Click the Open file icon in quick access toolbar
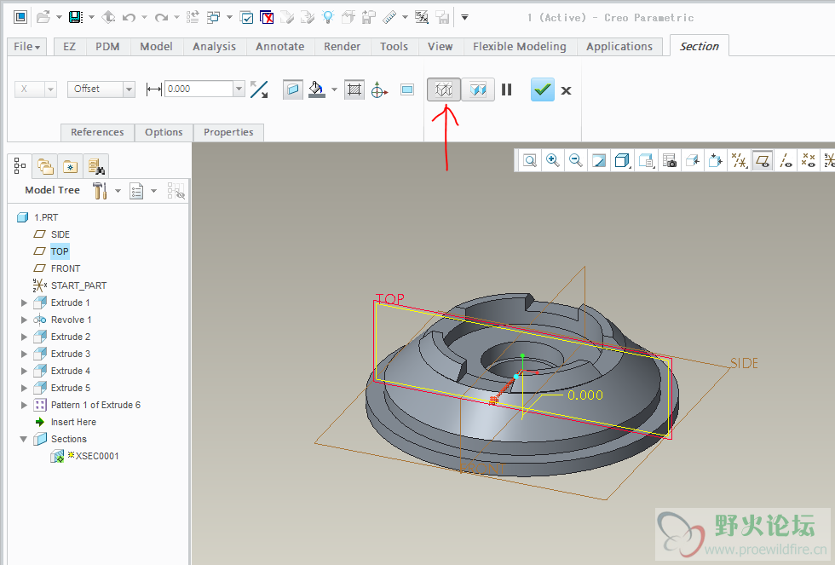Screen dimensions: 835x565 pos(43,17)
